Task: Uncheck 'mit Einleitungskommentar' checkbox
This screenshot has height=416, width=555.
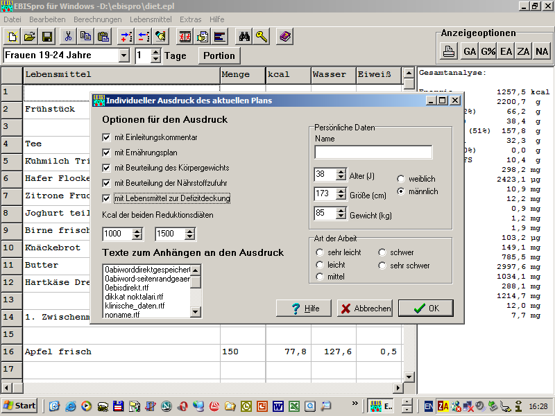Action: tap(107, 137)
